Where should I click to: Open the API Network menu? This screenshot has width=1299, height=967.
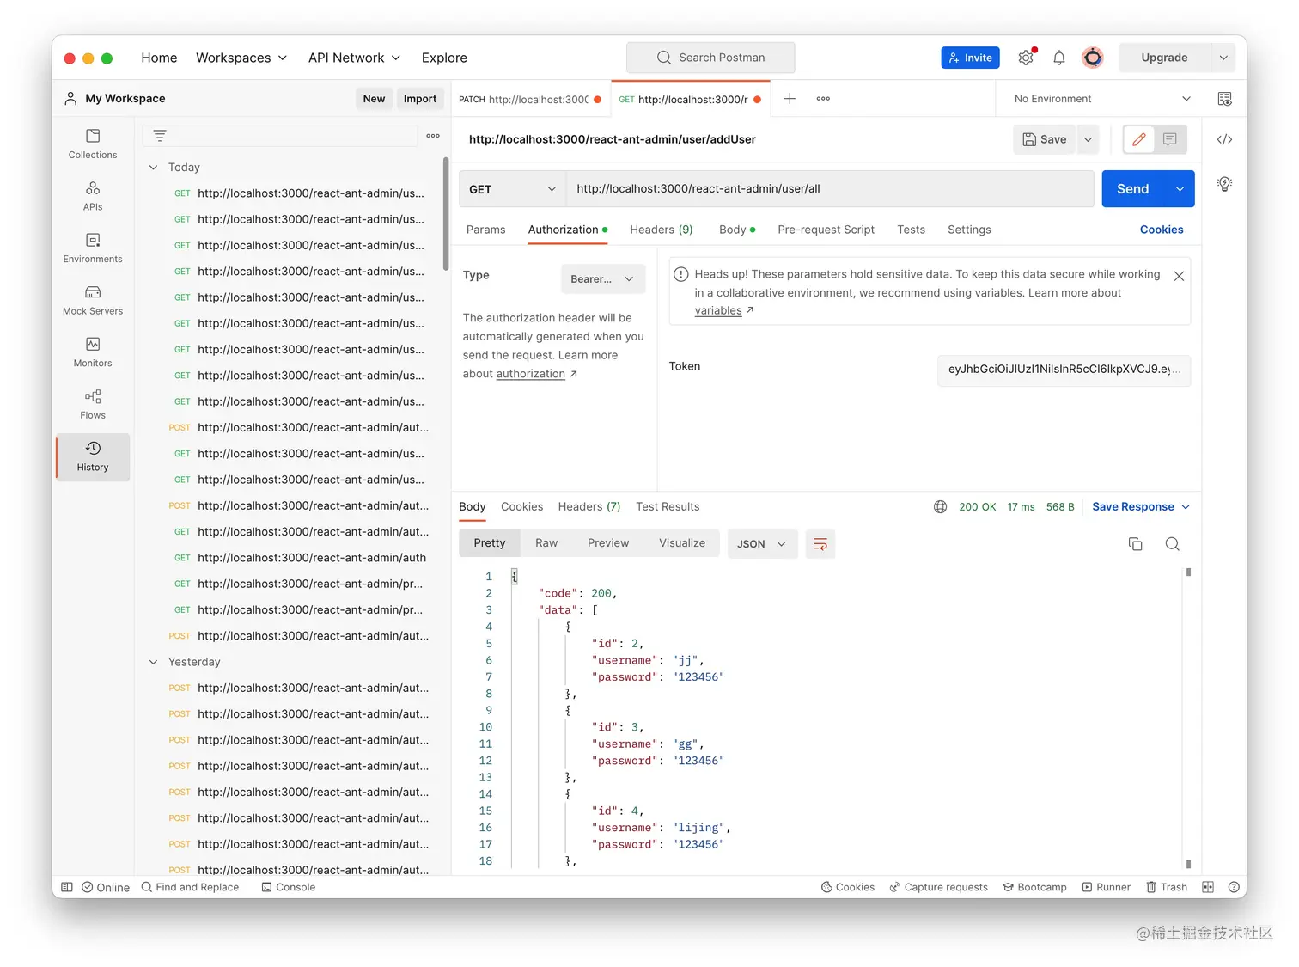click(355, 58)
